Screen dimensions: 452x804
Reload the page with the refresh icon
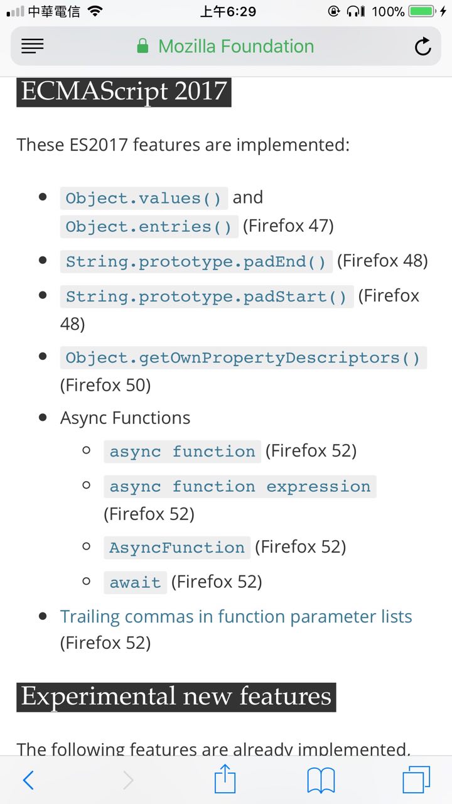click(423, 46)
